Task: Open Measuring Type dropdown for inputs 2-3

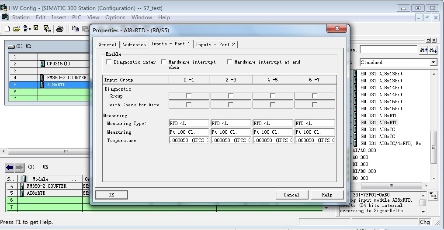Action: (231, 123)
